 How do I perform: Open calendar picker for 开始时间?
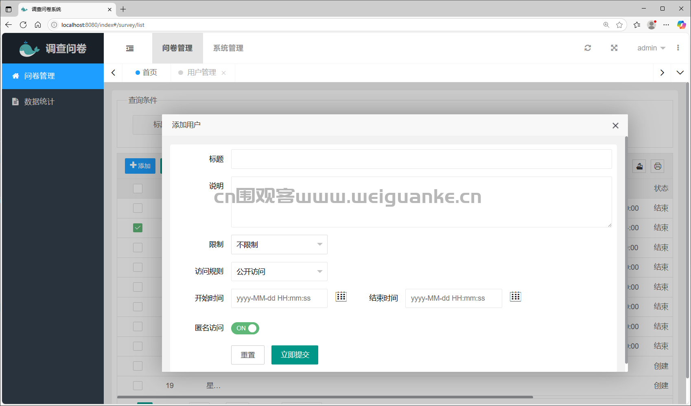pos(341,297)
